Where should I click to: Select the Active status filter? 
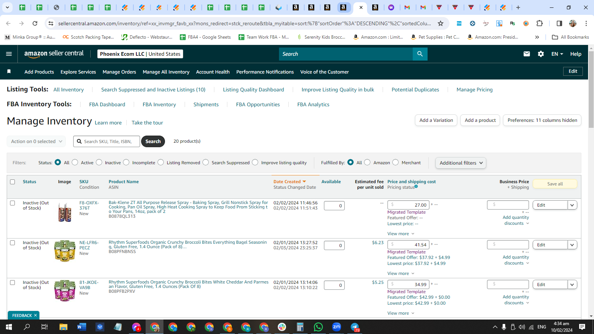75,162
